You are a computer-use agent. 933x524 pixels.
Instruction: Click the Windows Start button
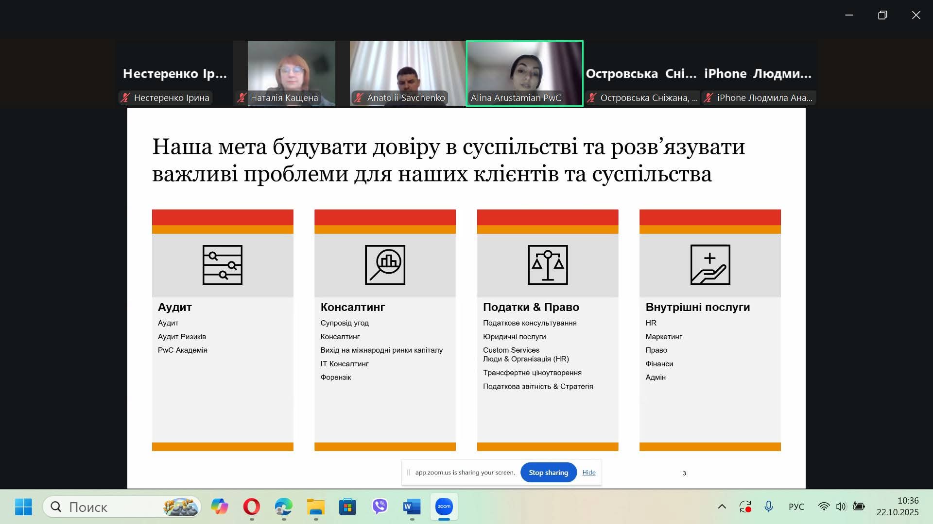(x=23, y=507)
